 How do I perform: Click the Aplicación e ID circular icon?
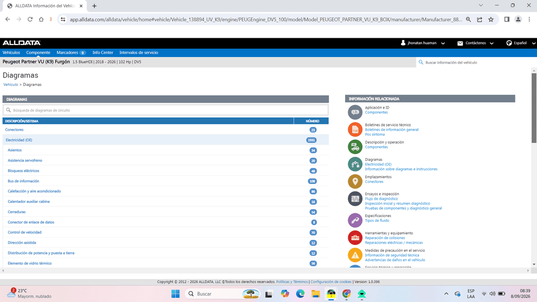[x=355, y=112]
